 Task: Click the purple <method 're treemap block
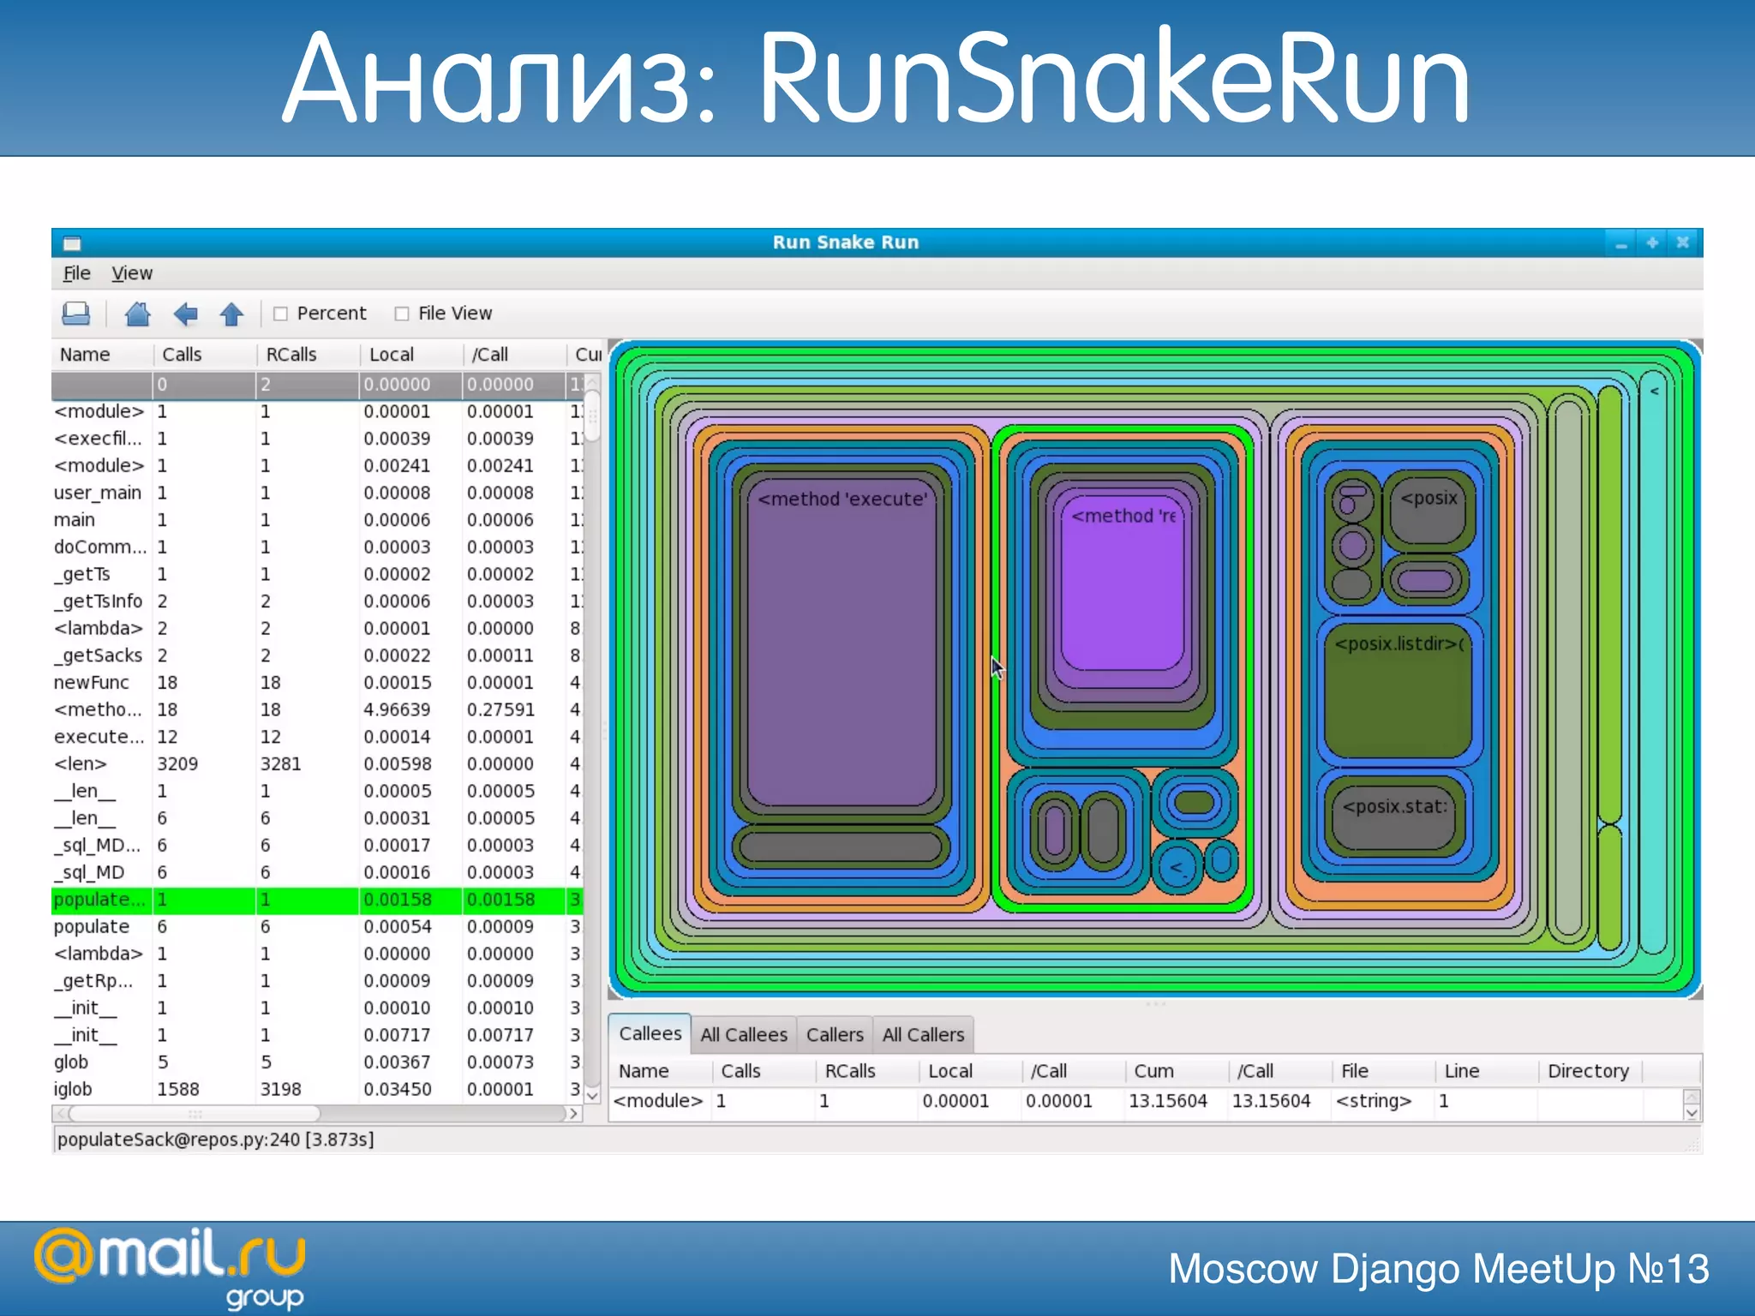1123,583
